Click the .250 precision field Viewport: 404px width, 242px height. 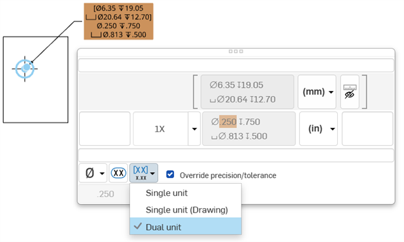click(104, 194)
